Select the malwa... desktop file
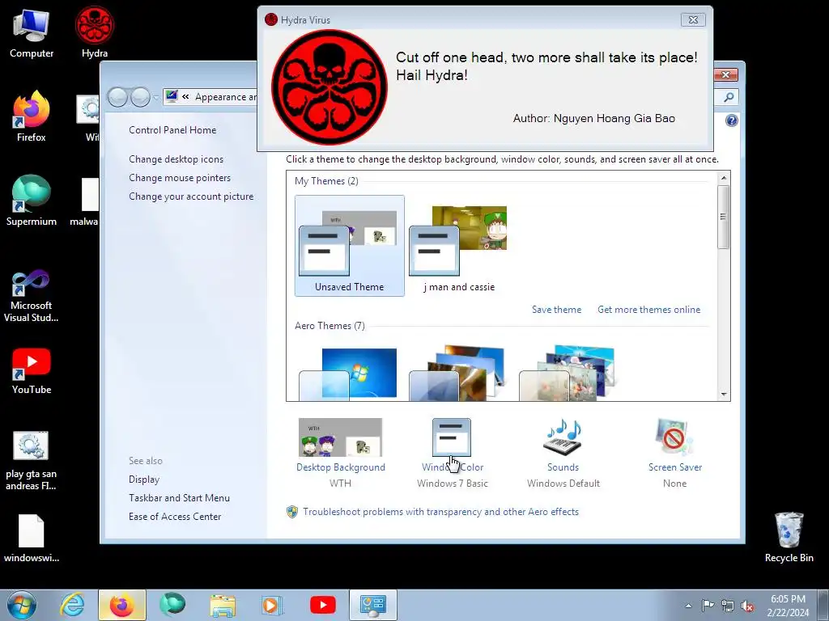829x621 pixels. [x=84, y=201]
